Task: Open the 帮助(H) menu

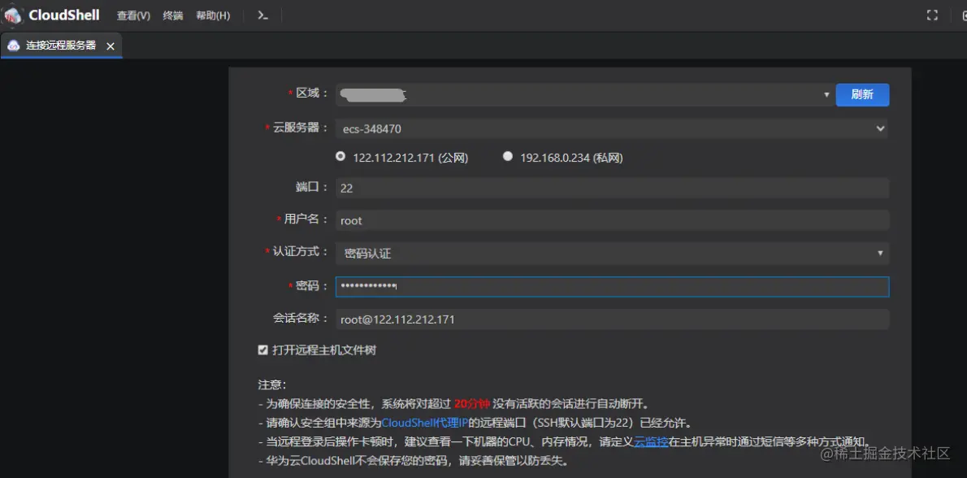Action: (x=213, y=16)
